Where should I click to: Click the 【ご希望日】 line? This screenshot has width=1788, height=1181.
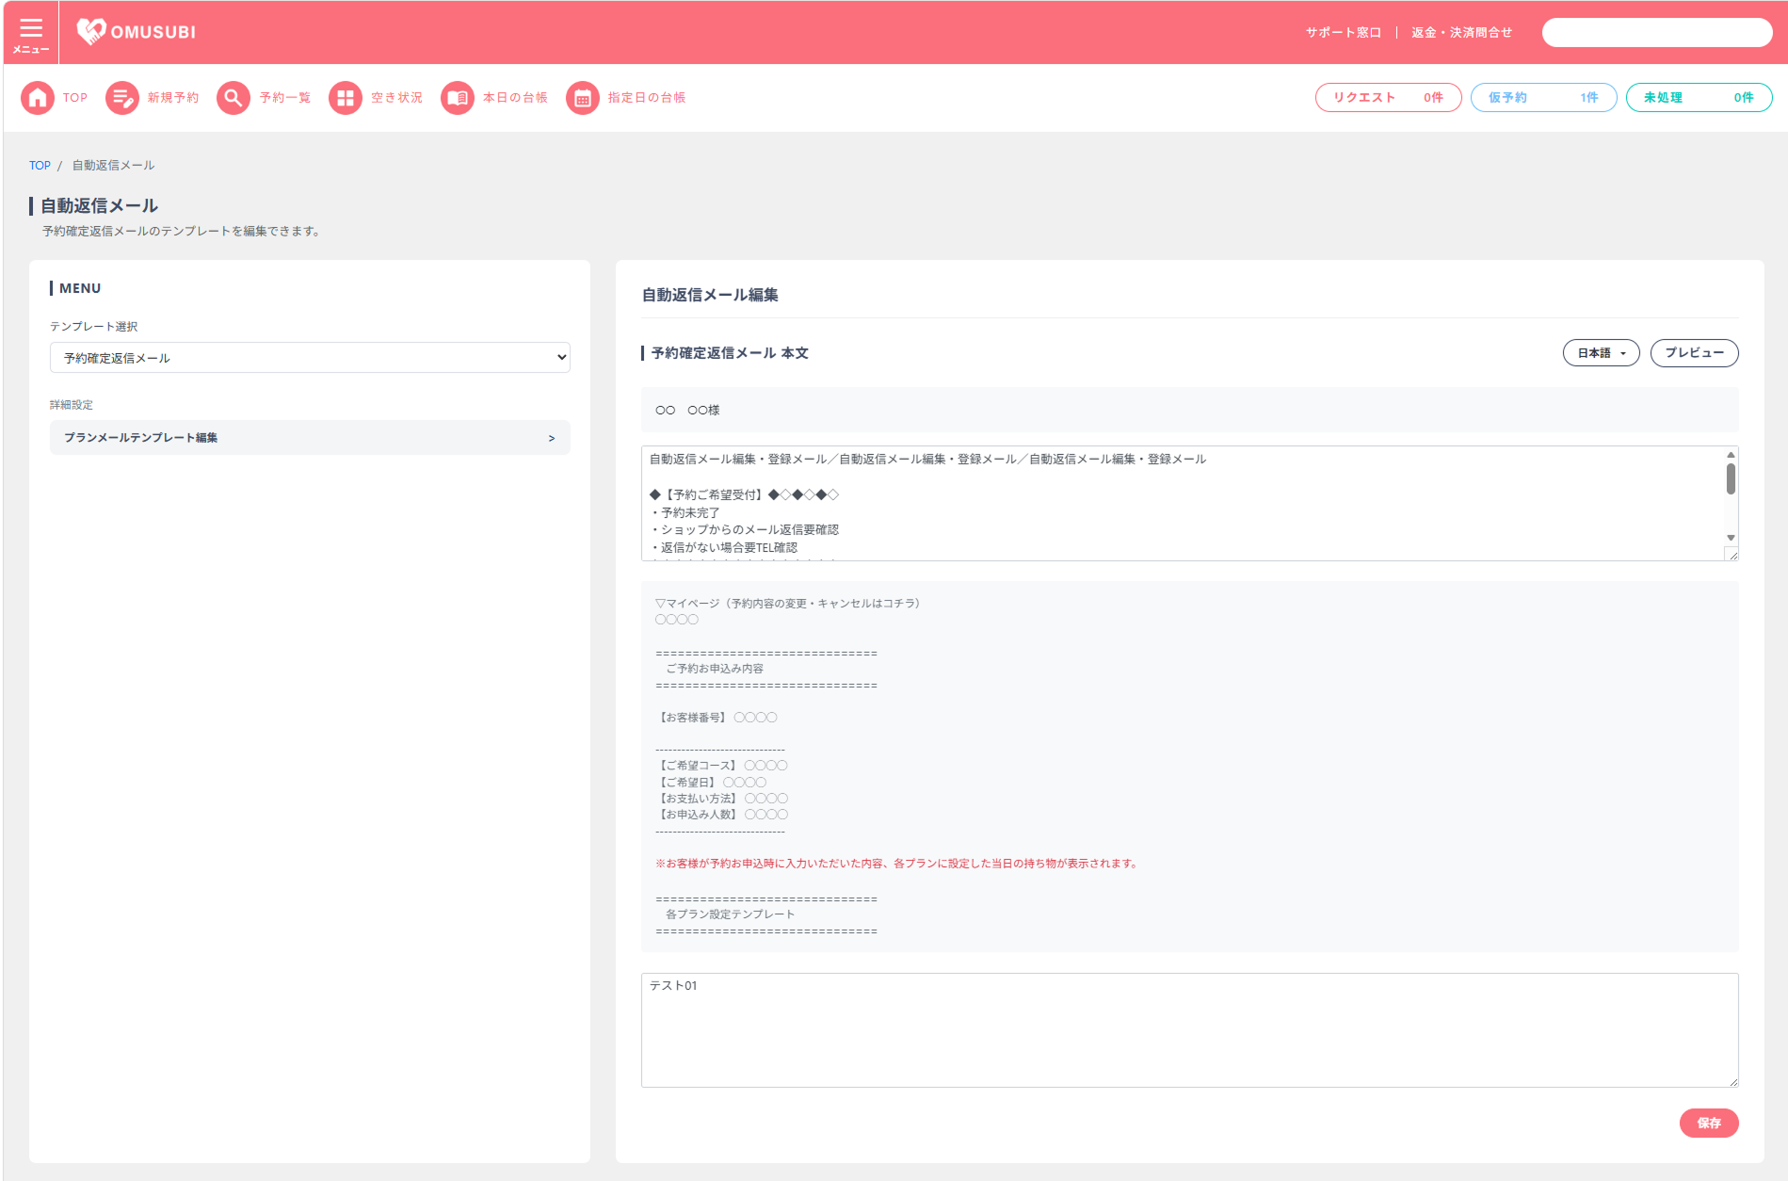pyautogui.click(x=711, y=783)
